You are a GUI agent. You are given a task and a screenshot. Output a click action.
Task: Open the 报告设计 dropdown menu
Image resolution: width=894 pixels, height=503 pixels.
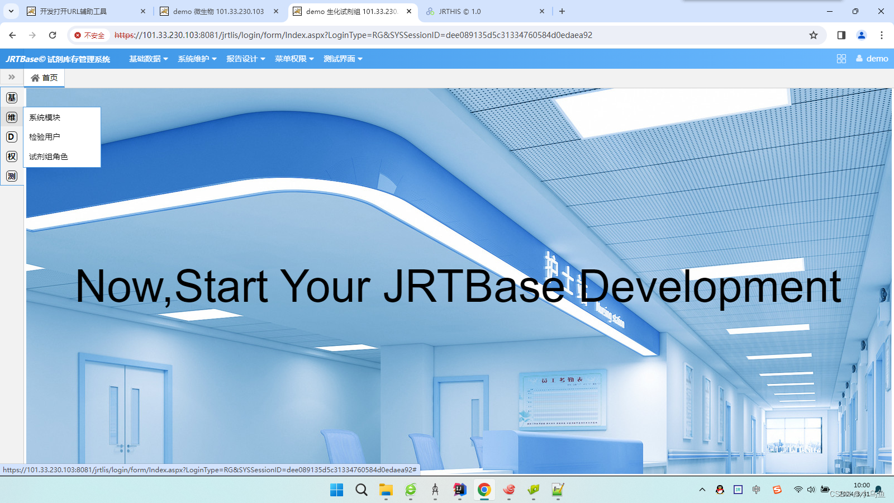tap(246, 59)
